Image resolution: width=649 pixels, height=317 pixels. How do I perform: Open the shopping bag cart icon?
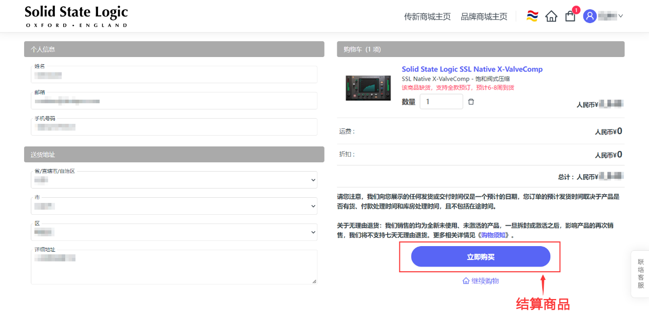coord(570,16)
